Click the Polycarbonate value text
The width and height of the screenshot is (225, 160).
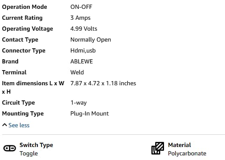point(187,154)
